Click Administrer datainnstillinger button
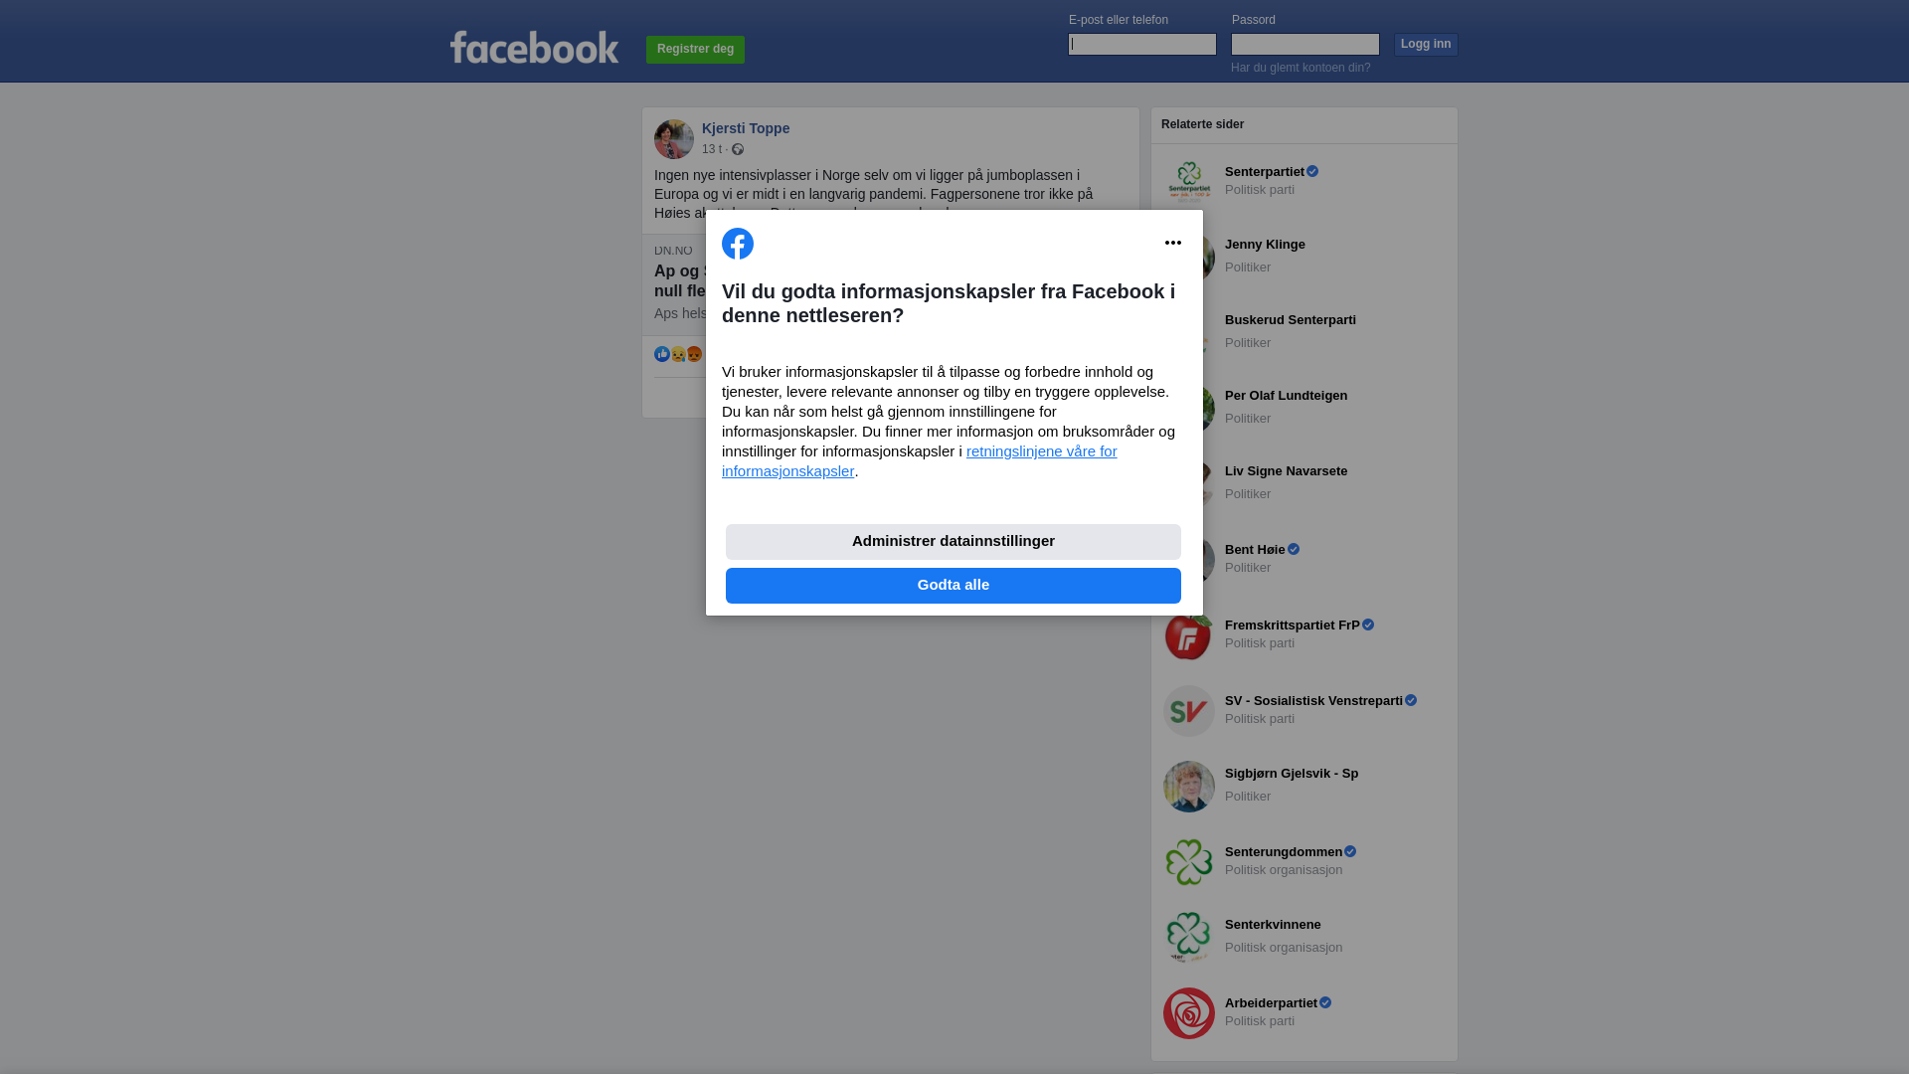This screenshot has height=1074, width=1909. [x=954, y=542]
